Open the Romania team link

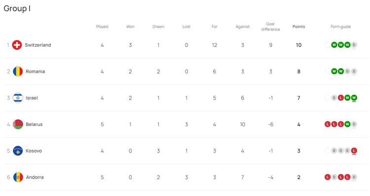click(36, 71)
